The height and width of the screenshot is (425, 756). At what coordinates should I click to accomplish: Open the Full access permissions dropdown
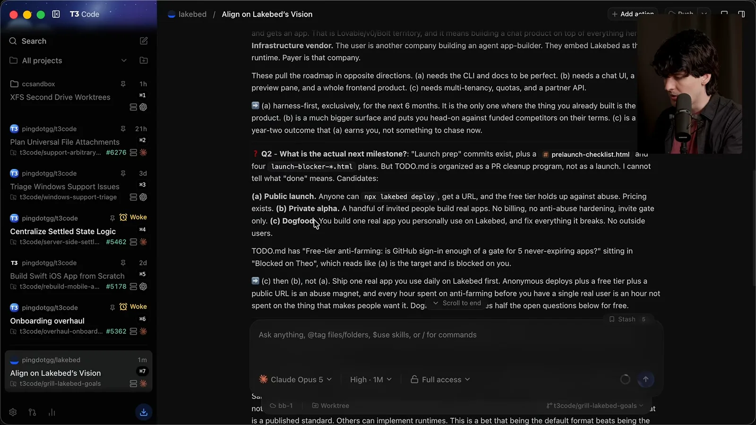click(x=440, y=380)
